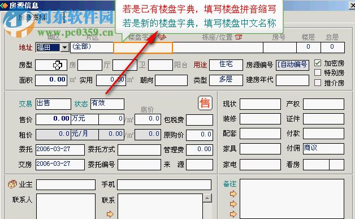Click the 家电 input field
Viewport: 355px width, 219px height.
click(x=261, y=165)
